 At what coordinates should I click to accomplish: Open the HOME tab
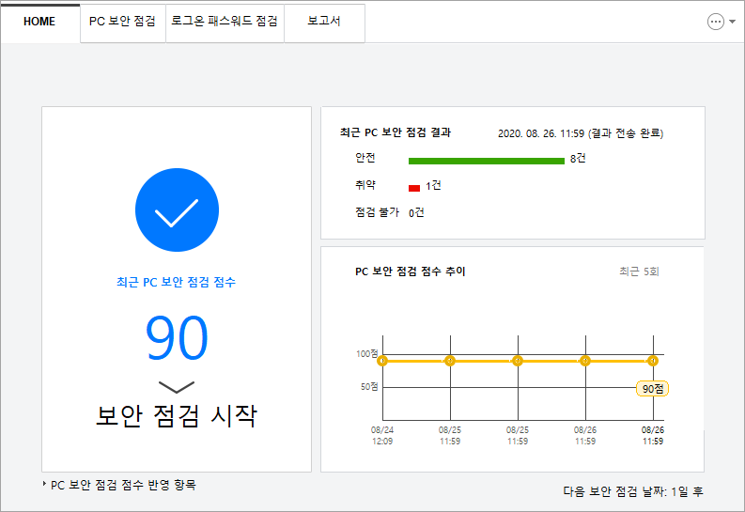click(x=39, y=22)
